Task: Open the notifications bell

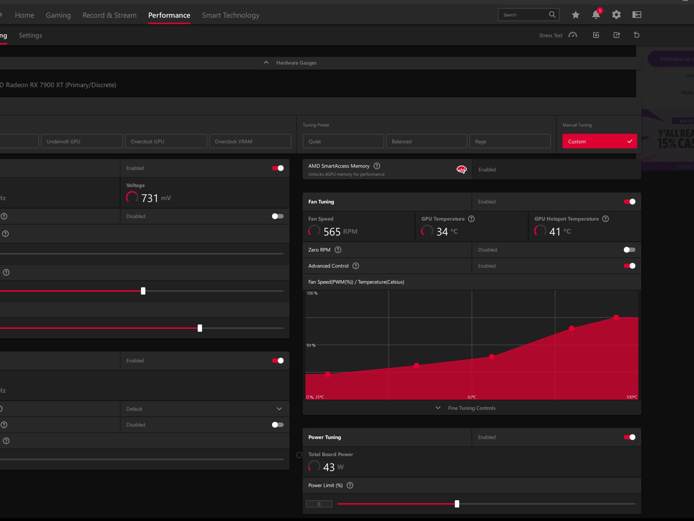Action: 596,14
